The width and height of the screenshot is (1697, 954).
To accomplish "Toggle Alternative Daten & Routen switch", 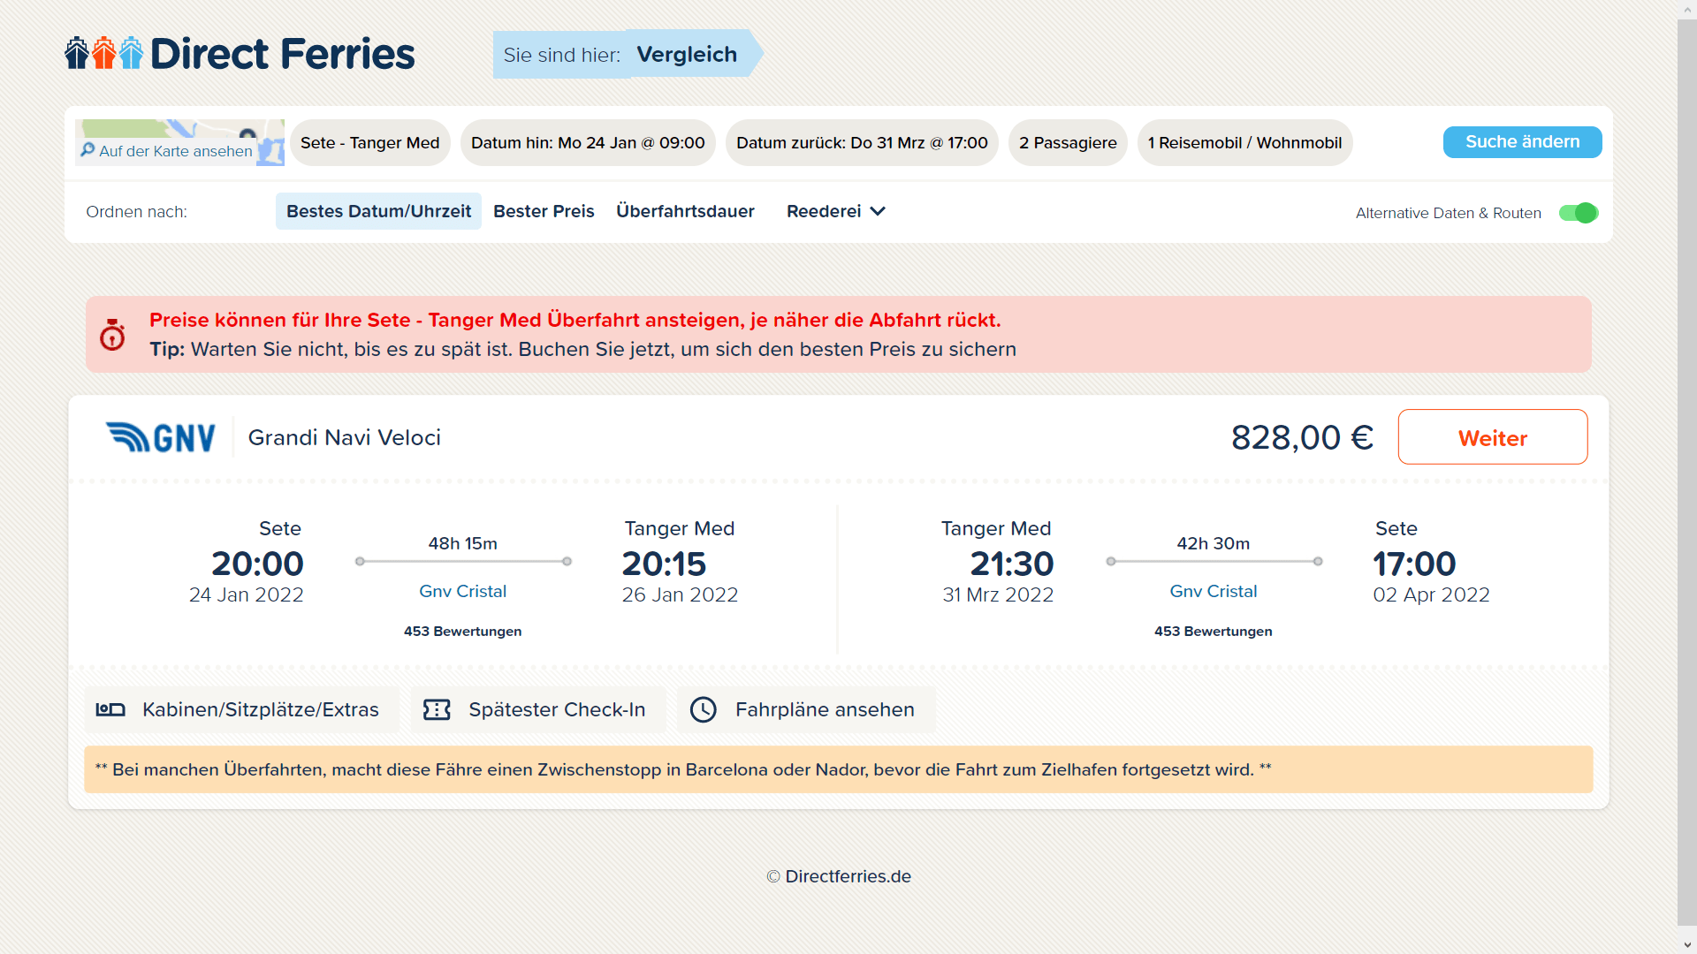I will click(x=1578, y=213).
